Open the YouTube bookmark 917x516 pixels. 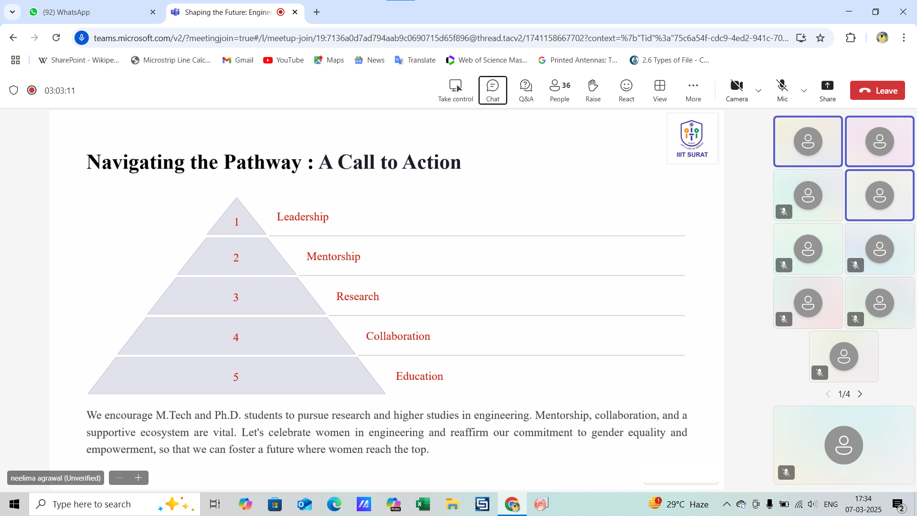(x=284, y=60)
